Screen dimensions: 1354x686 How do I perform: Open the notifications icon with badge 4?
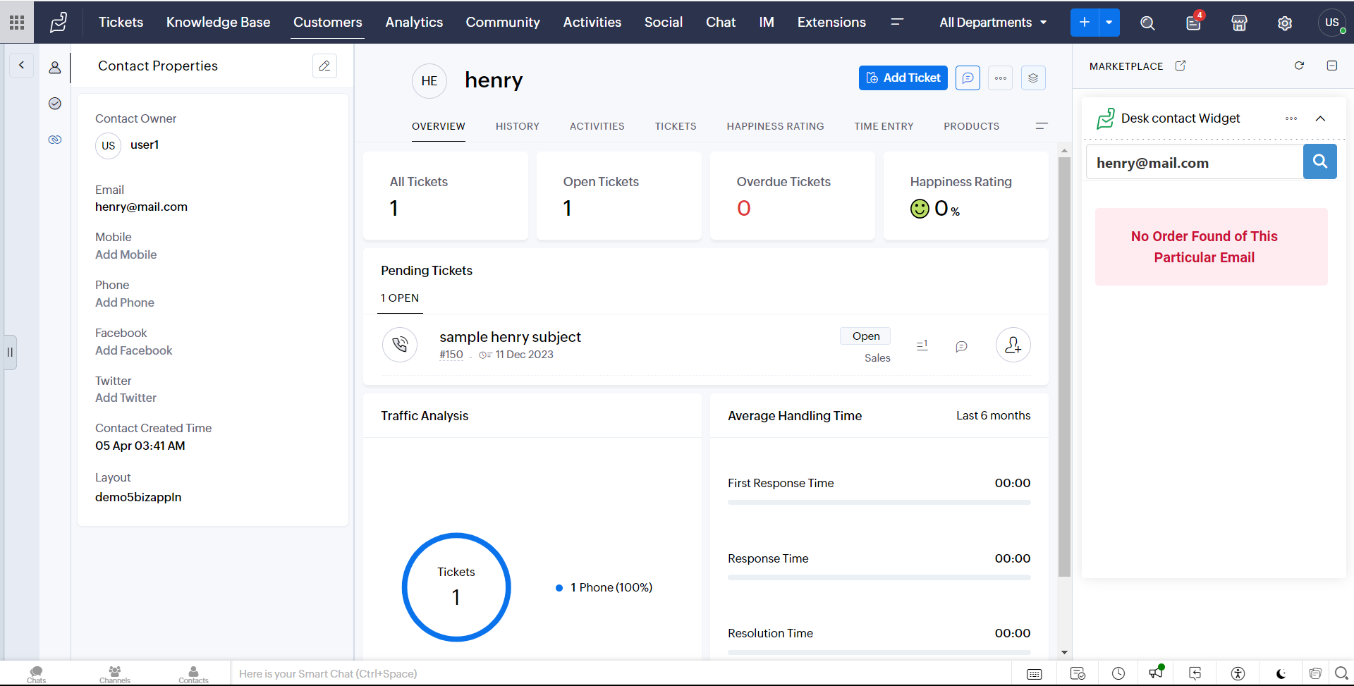coord(1193,23)
